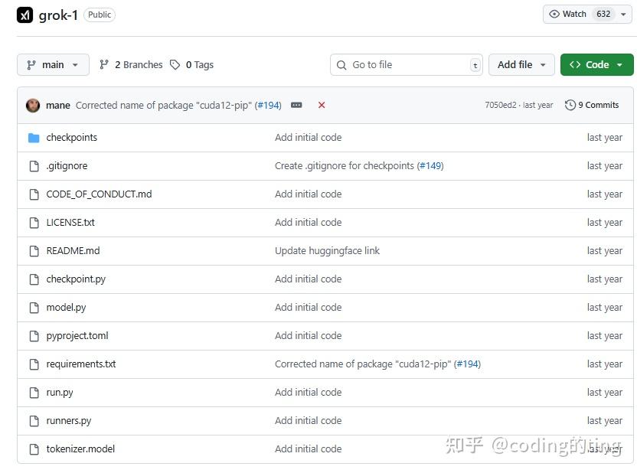
Task: Open commit hash 7050ed2
Action: coord(501,105)
